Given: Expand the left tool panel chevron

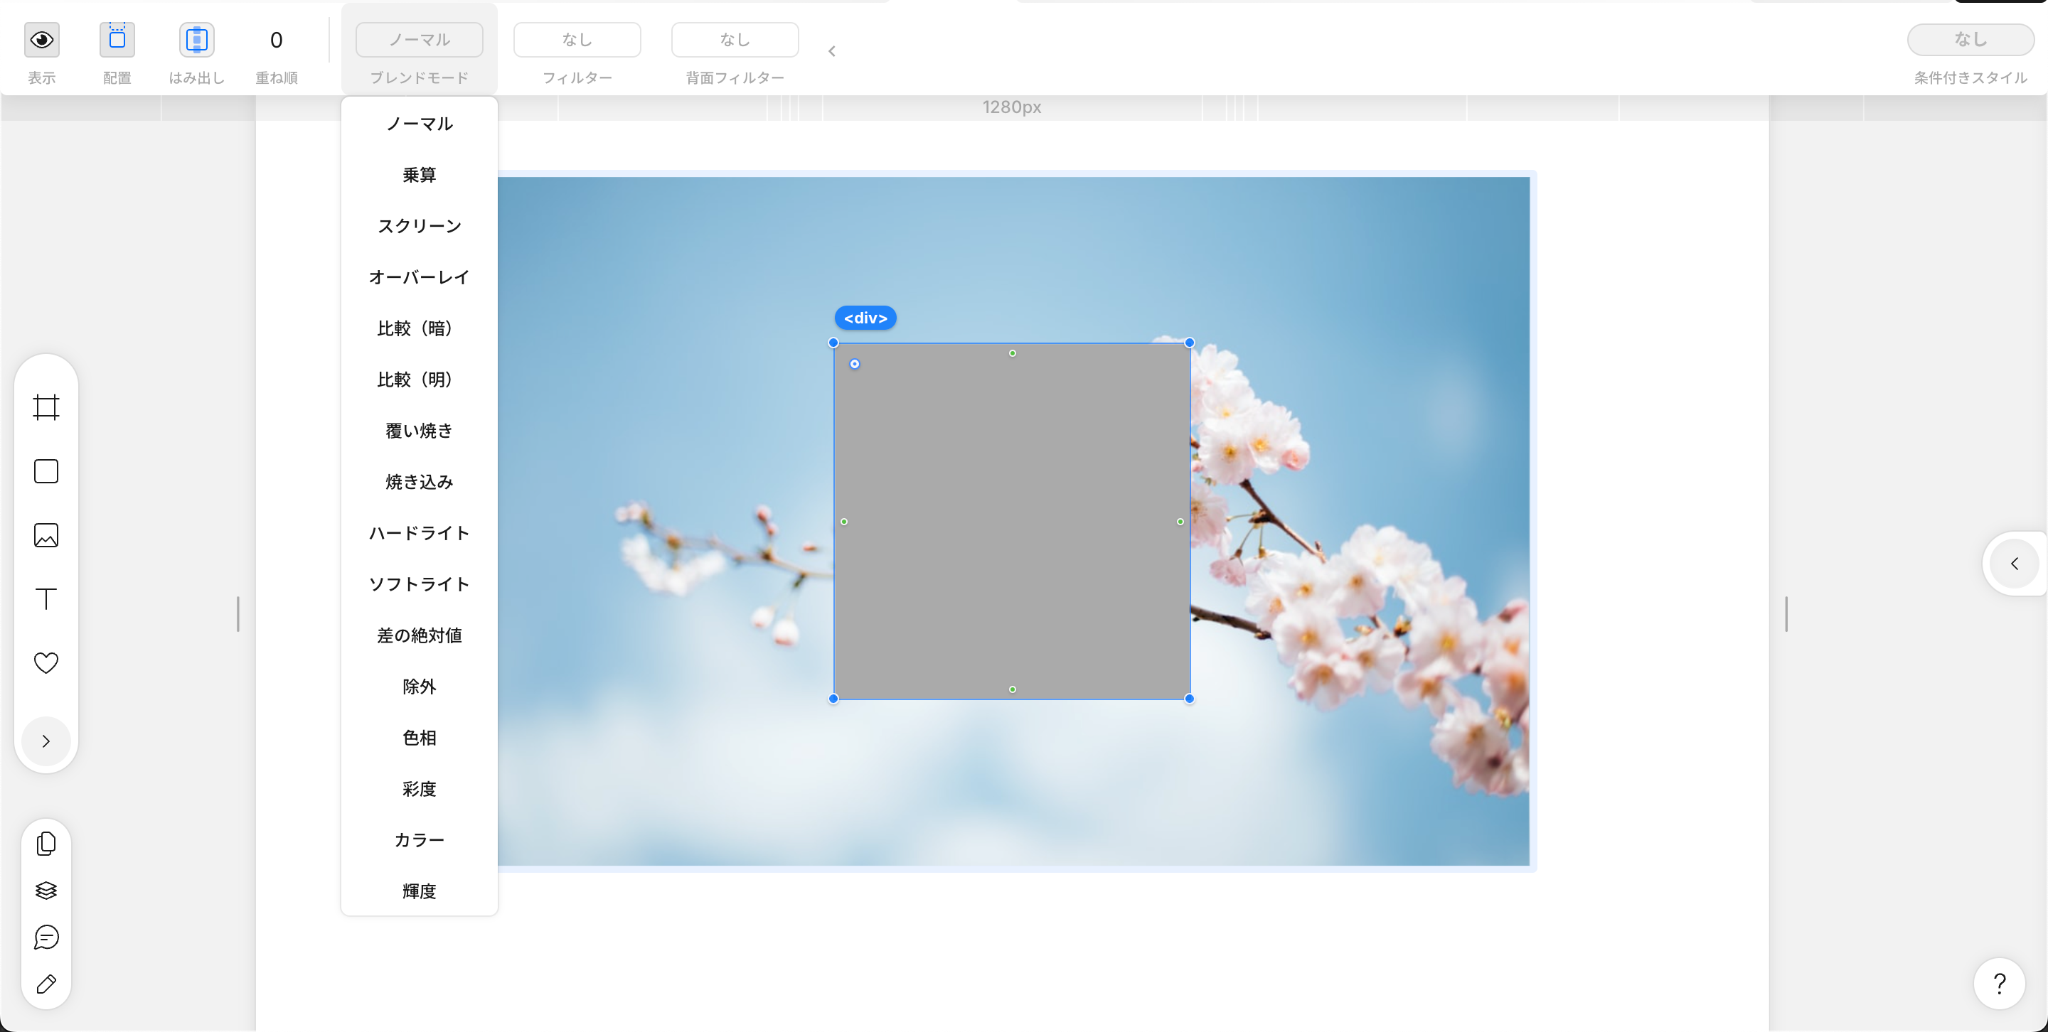Looking at the screenshot, I should 46,741.
